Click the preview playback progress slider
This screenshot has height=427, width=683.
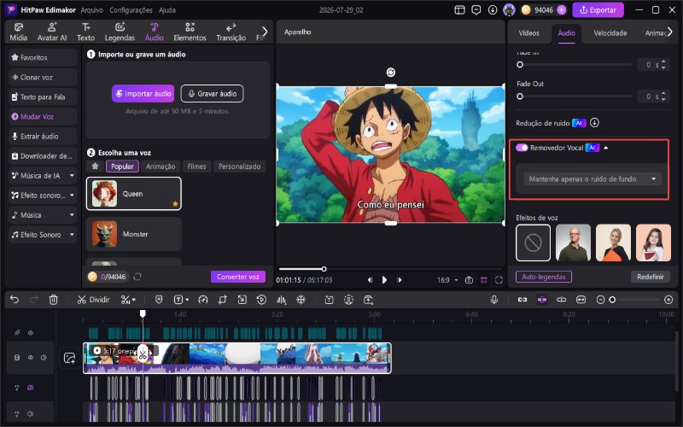coord(390,269)
